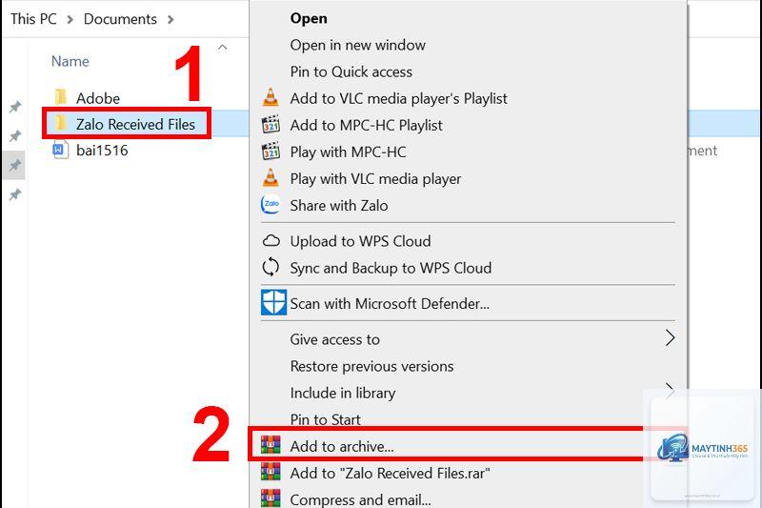Click the cloud icon for Upload to WPS Cloud
The width and height of the screenshot is (762, 508).
pos(271,240)
